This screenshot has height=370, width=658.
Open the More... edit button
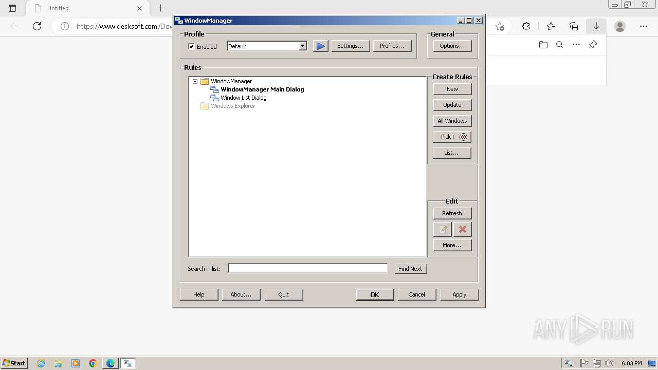[x=452, y=245]
